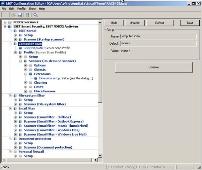202x170 pixels.
Task: Click the tree view toolbar icon
Action: point(28,15)
